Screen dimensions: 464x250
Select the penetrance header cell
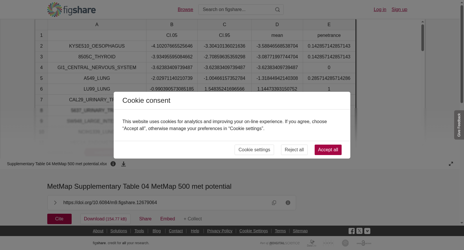(x=329, y=35)
